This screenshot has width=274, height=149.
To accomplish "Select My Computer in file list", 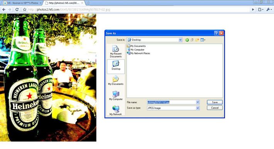I will tap(136, 50).
